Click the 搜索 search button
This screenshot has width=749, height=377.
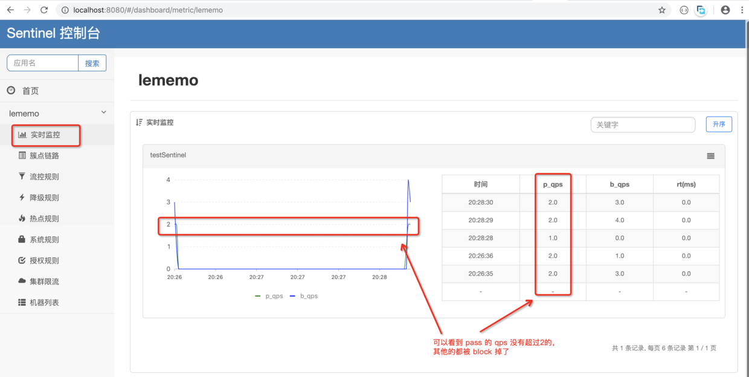click(92, 63)
